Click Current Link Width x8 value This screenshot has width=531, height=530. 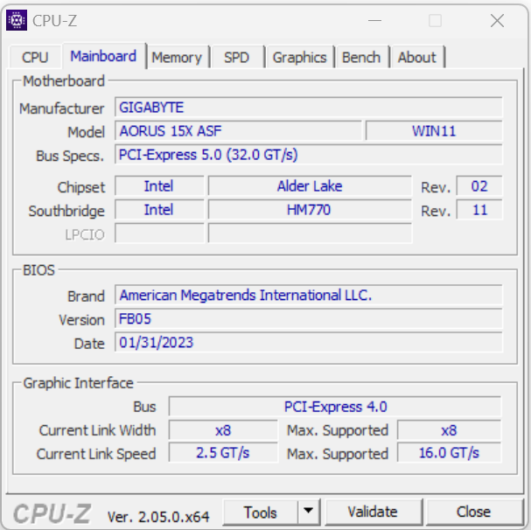[223, 430]
